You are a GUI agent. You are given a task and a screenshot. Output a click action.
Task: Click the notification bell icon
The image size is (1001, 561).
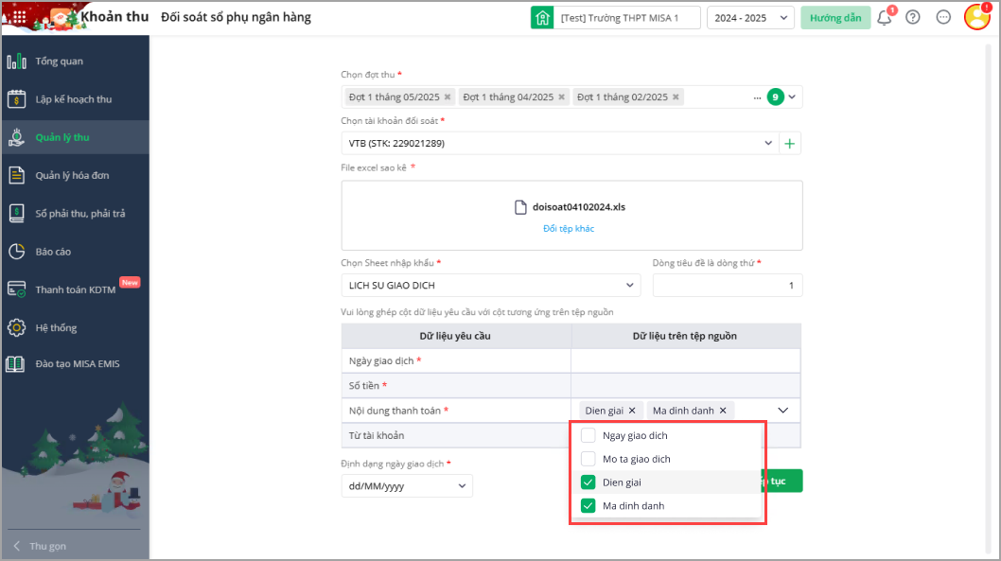click(x=884, y=17)
